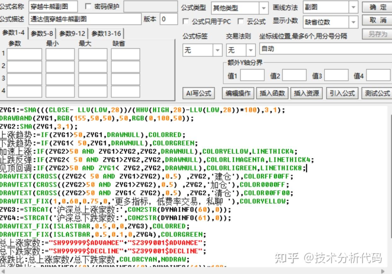This screenshot has width=392, height=274.
Task: Expand the 公式标签 dropdown
Action: pyautogui.click(x=218, y=50)
